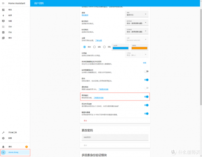Open the theme dropdown showing Backend-selected
The image size is (202, 157).
[x=137, y=39]
